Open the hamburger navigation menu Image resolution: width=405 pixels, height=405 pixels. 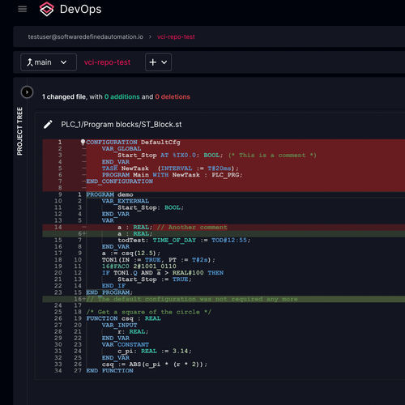(x=23, y=9)
